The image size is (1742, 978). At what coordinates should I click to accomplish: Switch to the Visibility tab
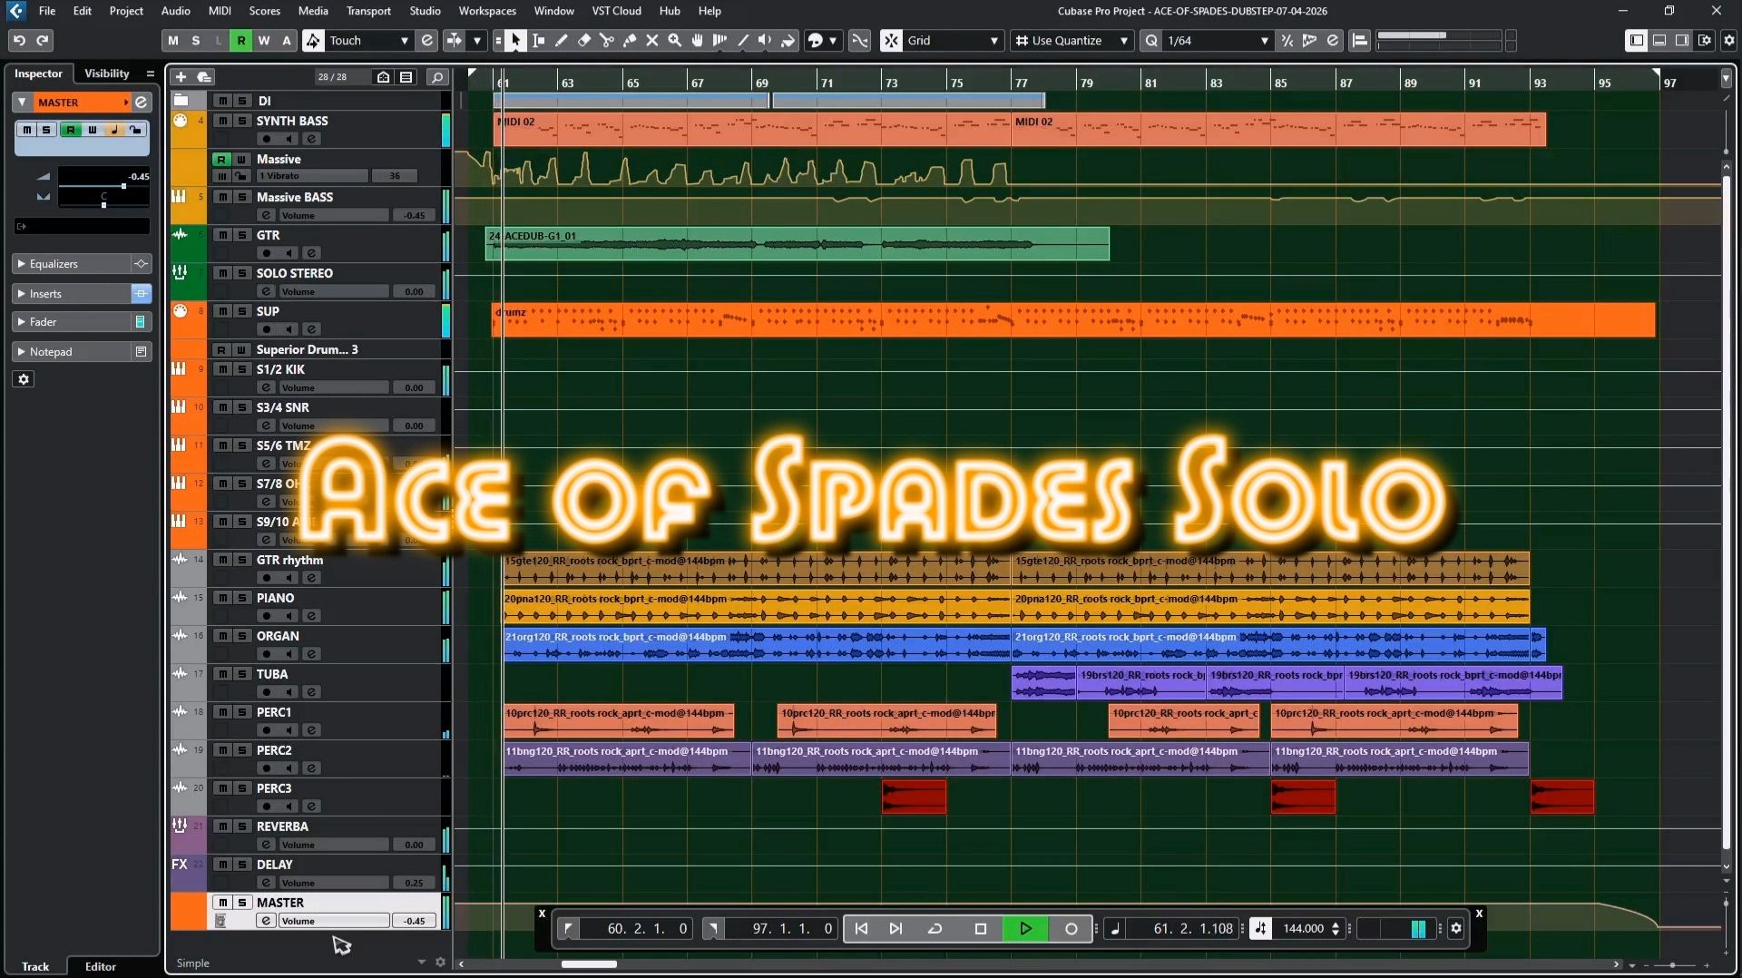click(106, 73)
